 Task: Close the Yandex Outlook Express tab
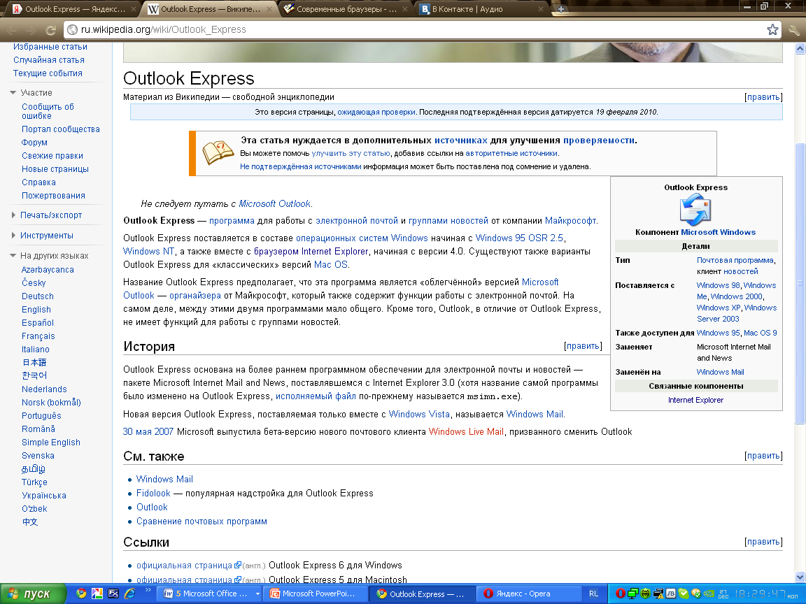[134, 8]
